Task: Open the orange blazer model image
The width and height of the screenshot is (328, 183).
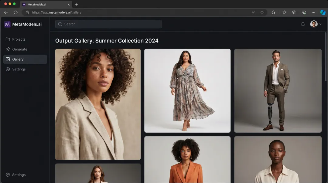Action: click(x=187, y=160)
